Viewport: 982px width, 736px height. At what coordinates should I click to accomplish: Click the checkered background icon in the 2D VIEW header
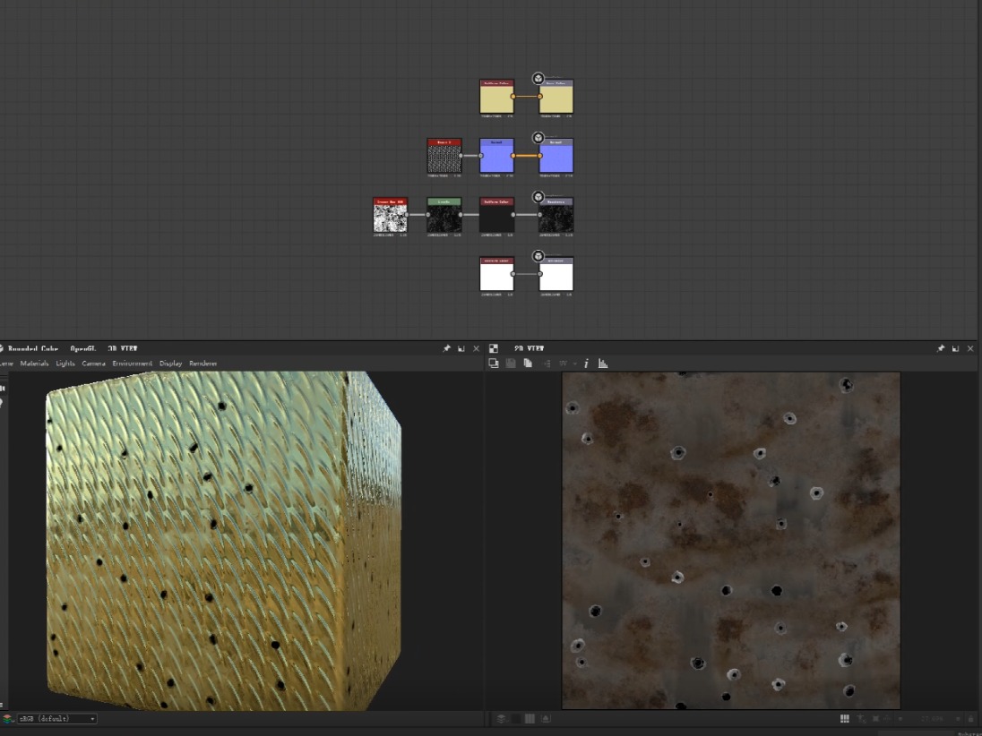tap(494, 349)
